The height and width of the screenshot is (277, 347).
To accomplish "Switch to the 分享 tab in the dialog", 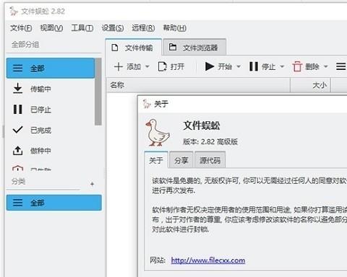I will pos(181,160).
